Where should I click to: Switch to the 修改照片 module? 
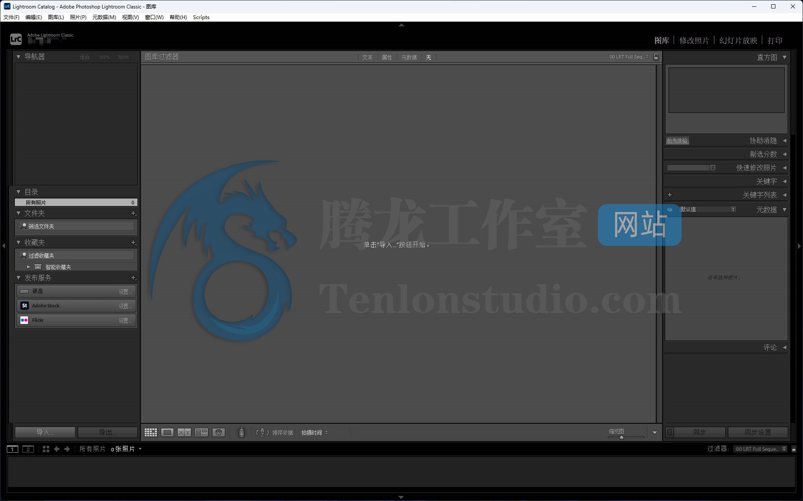(694, 40)
